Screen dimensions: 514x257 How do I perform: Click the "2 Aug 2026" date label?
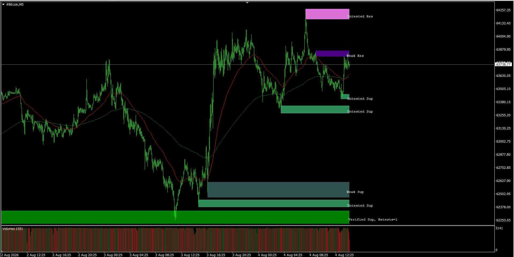point(10,255)
